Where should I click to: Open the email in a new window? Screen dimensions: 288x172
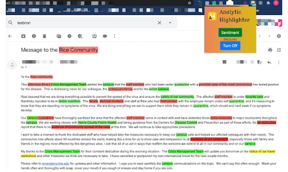click(x=279, y=50)
